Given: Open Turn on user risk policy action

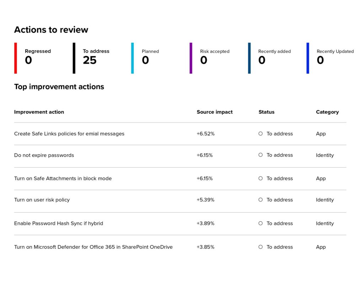Looking at the screenshot, I should [x=42, y=200].
